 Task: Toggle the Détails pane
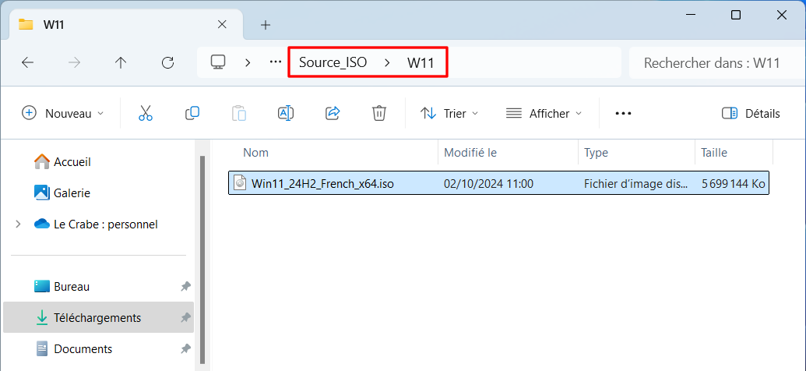pyautogui.click(x=751, y=113)
